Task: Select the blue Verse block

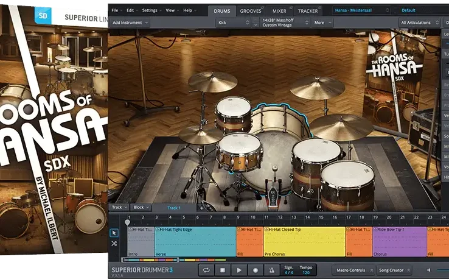Action: (x=195, y=241)
